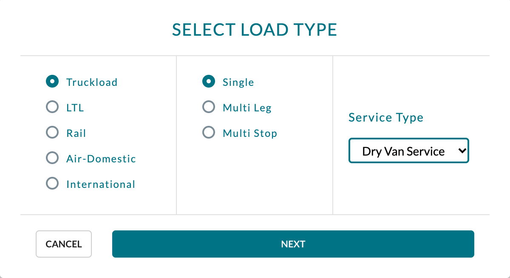
Task: Open the Dry Van Service dropdown
Action: click(x=408, y=150)
